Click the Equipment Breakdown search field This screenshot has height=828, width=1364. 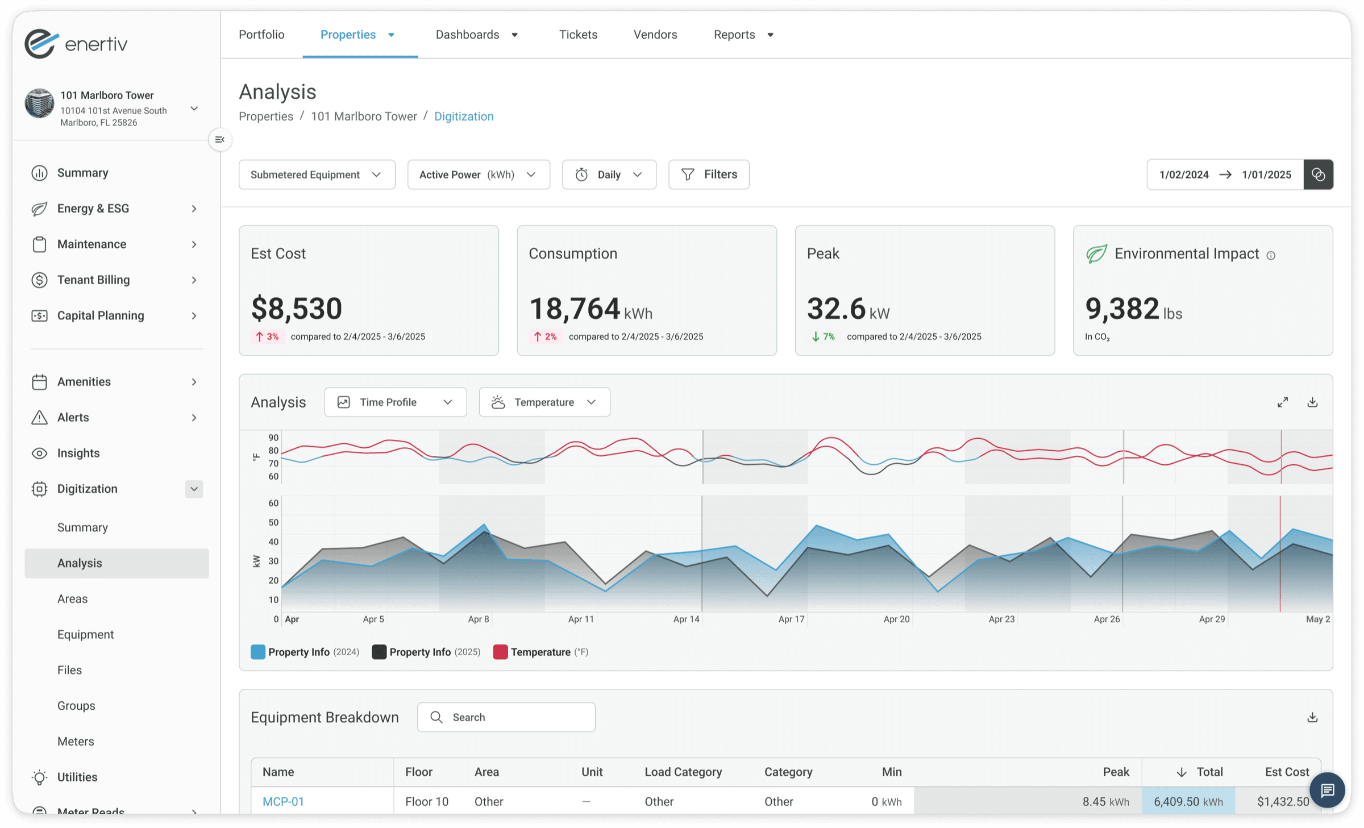506,717
